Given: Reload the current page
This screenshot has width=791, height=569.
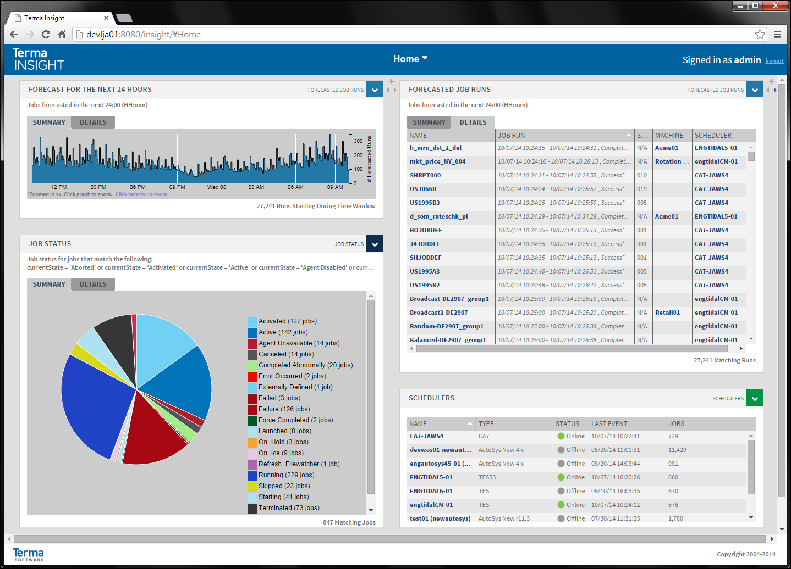Looking at the screenshot, I should (x=46, y=34).
